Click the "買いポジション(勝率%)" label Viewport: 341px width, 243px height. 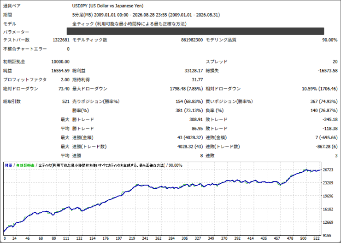pyautogui.click(x=229, y=102)
